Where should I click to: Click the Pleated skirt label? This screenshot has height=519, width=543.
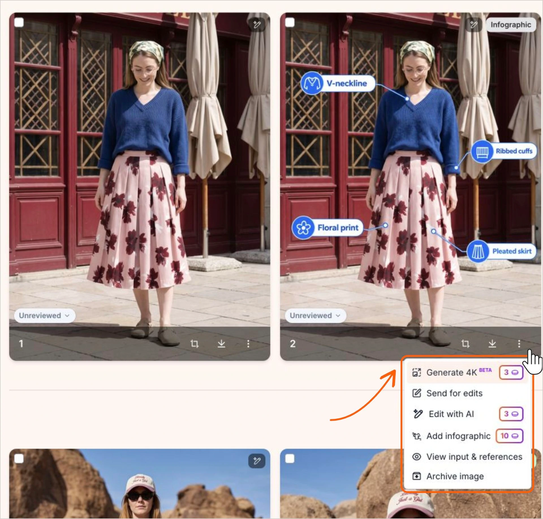click(x=512, y=251)
